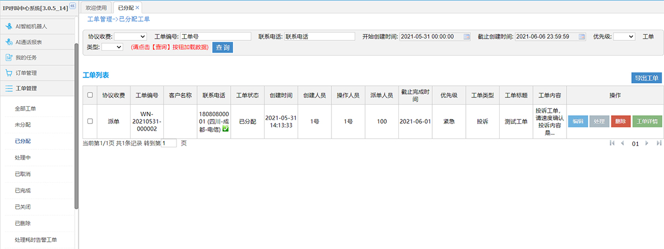Image resolution: width=664 pixels, height=249 pixels.
Task: Click the 我的任务 notepad icon
Action: point(9,57)
